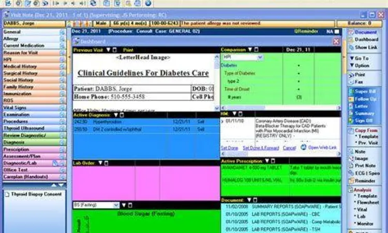Toggle the box icon on HM header
Image resolution: width=388 pixels, height=233 pixels.
click(240, 114)
